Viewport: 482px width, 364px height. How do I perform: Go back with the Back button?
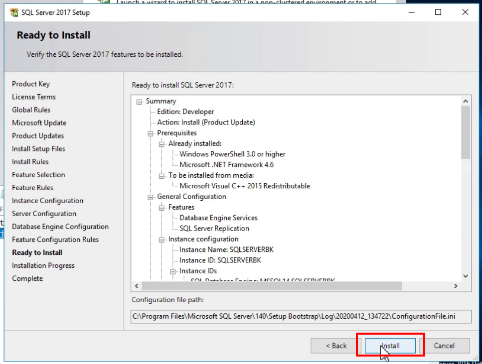(336, 346)
